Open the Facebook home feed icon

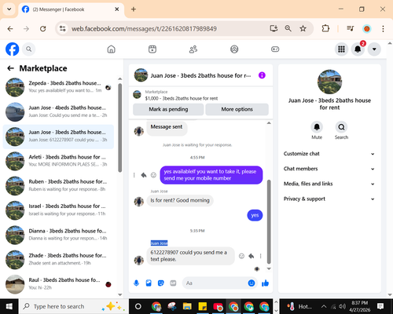pyautogui.click(x=112, y=49)
